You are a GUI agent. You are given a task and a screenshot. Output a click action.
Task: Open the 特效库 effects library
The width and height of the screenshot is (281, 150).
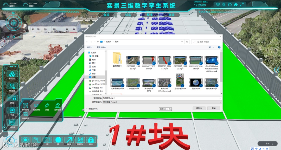point(12,87)
